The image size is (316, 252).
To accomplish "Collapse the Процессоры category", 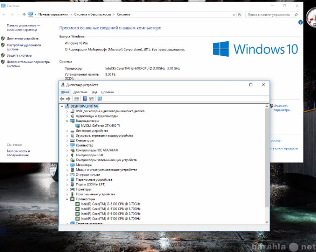I will (67, 199).
